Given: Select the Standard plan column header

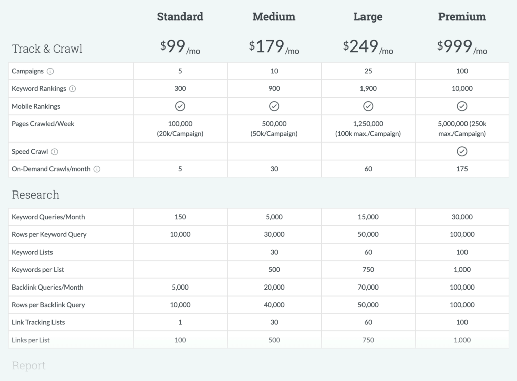Looking at the screenshot, I should pos(180,16).
